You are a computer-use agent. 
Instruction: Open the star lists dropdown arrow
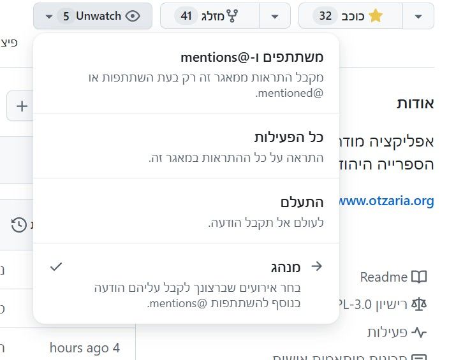(x=418, y=16)
